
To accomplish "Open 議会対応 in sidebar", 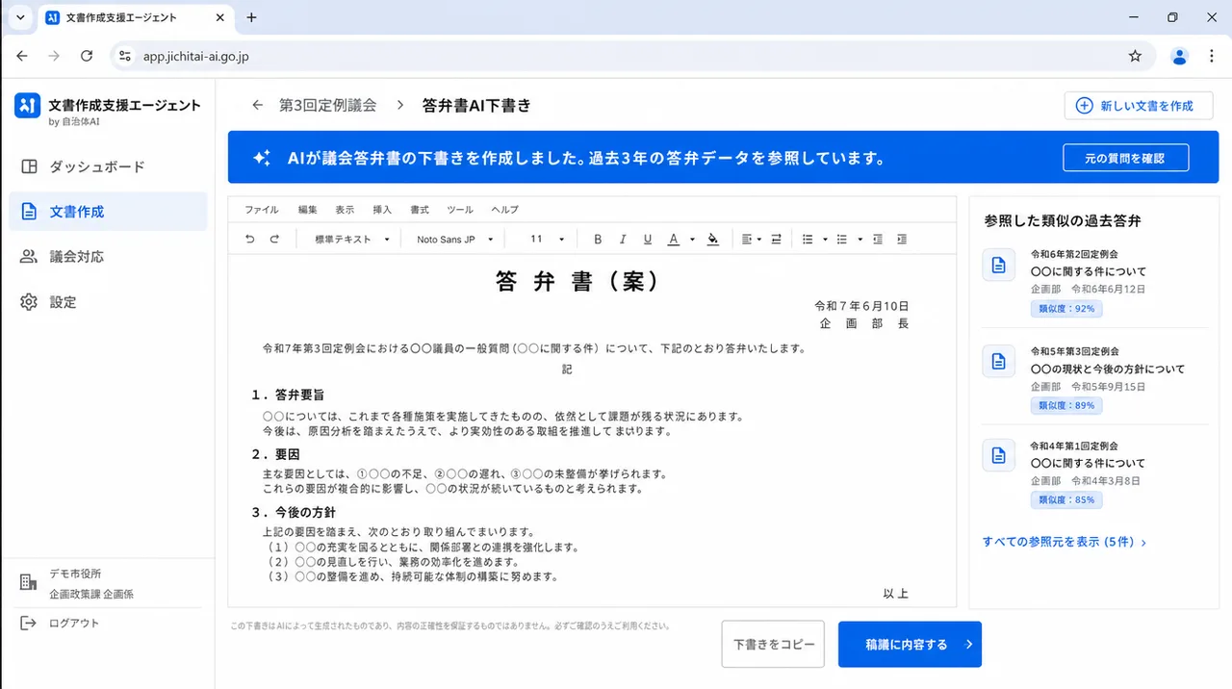I will [x=108, y=257].
